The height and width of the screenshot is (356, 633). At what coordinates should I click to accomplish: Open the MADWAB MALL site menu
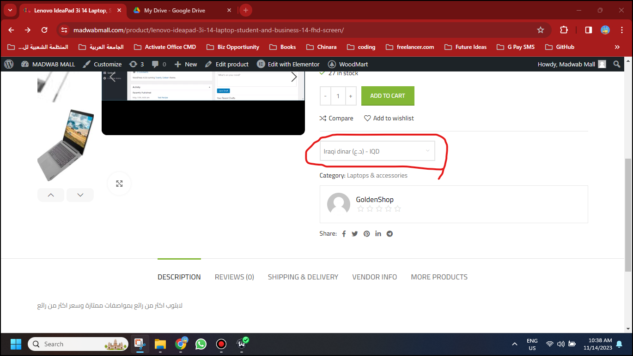48,64
